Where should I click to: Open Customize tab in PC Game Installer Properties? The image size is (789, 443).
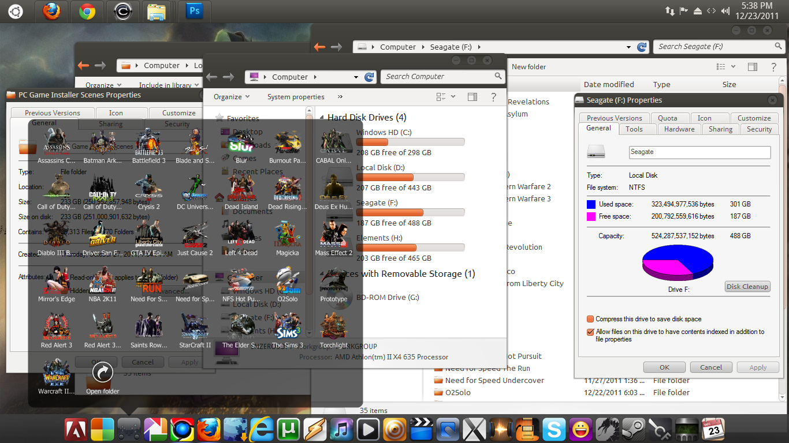178,113
